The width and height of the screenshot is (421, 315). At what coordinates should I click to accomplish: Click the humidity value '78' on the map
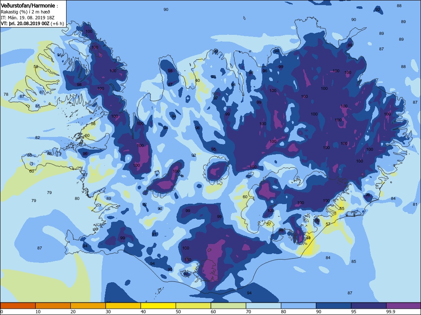[6, 94]
